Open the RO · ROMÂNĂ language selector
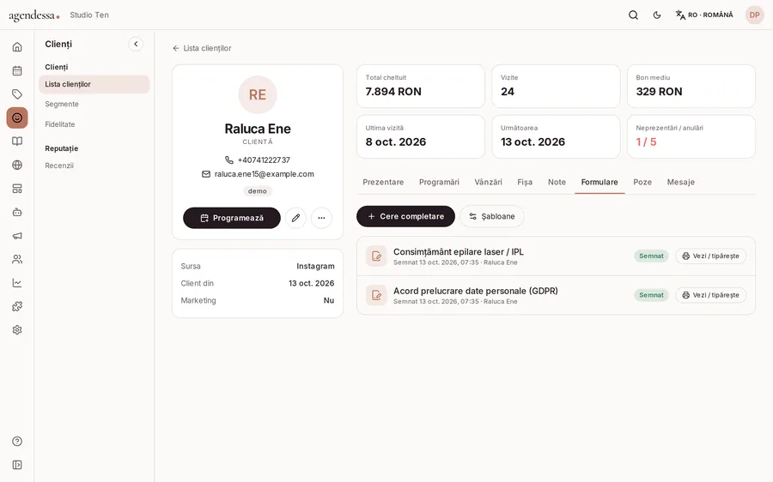 pyautogui.click(x=704, y=15)
